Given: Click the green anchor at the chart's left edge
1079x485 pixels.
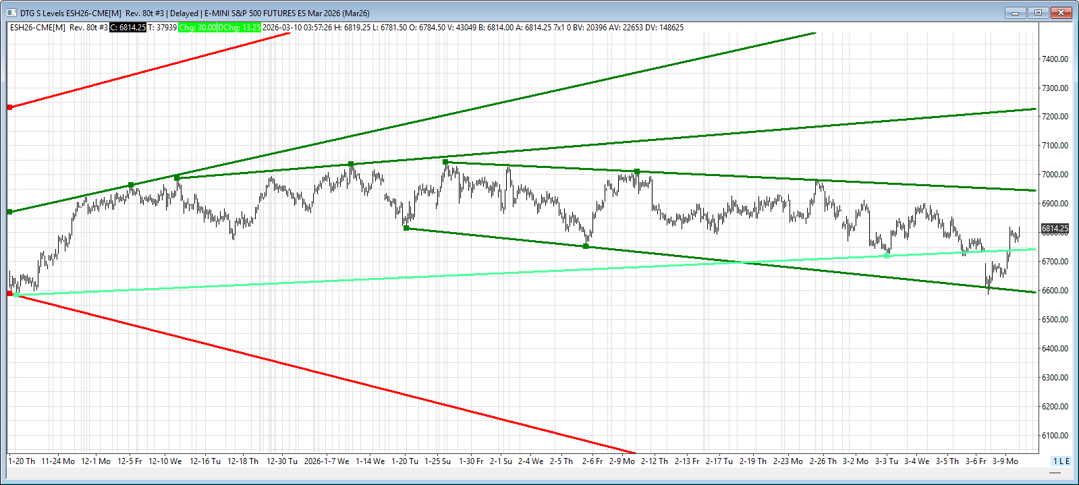Looking at the screenshot, I should [x=9, y=212].
